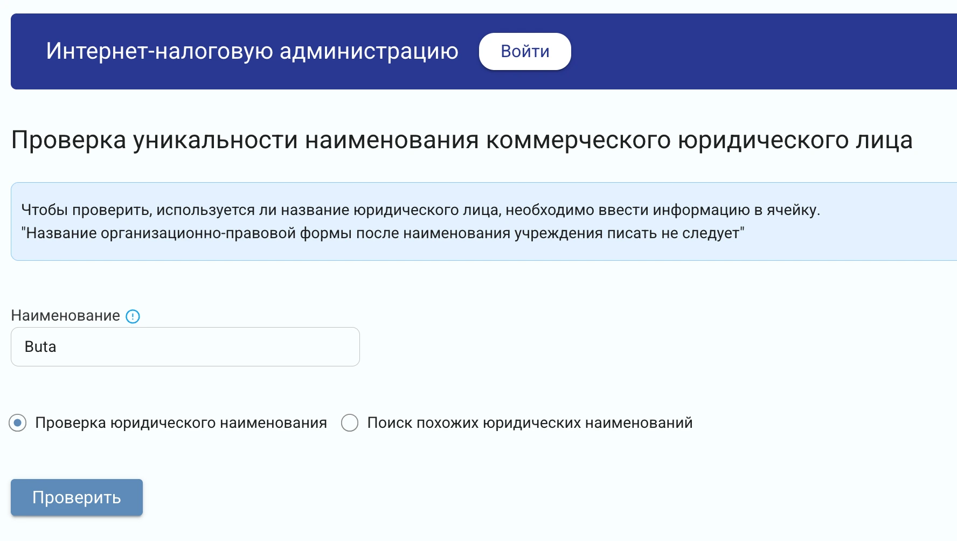
Task: Click the empty right end of the Наименование field
Action: click(x=323, y=346)
